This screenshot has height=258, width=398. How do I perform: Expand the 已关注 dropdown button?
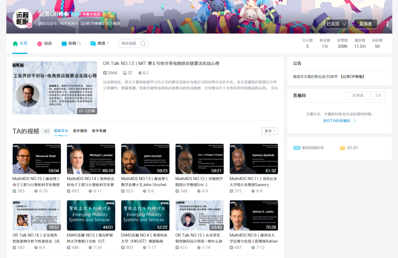pos(336,24)
